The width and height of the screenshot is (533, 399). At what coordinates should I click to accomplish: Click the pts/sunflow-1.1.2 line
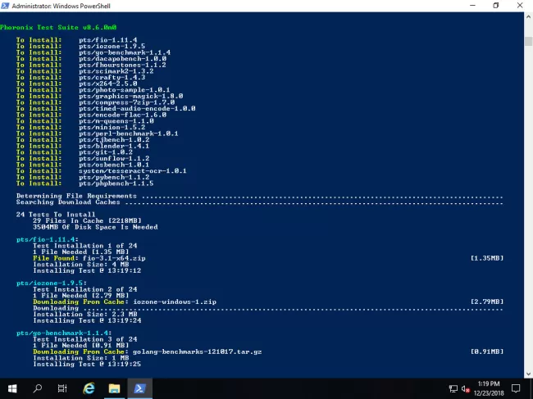coord(83,159)
